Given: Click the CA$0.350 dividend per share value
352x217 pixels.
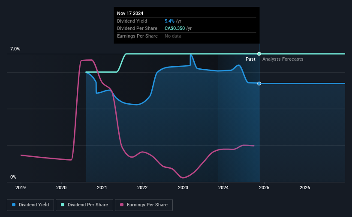Looking at the screenshot, I should (x=174, y=29).
